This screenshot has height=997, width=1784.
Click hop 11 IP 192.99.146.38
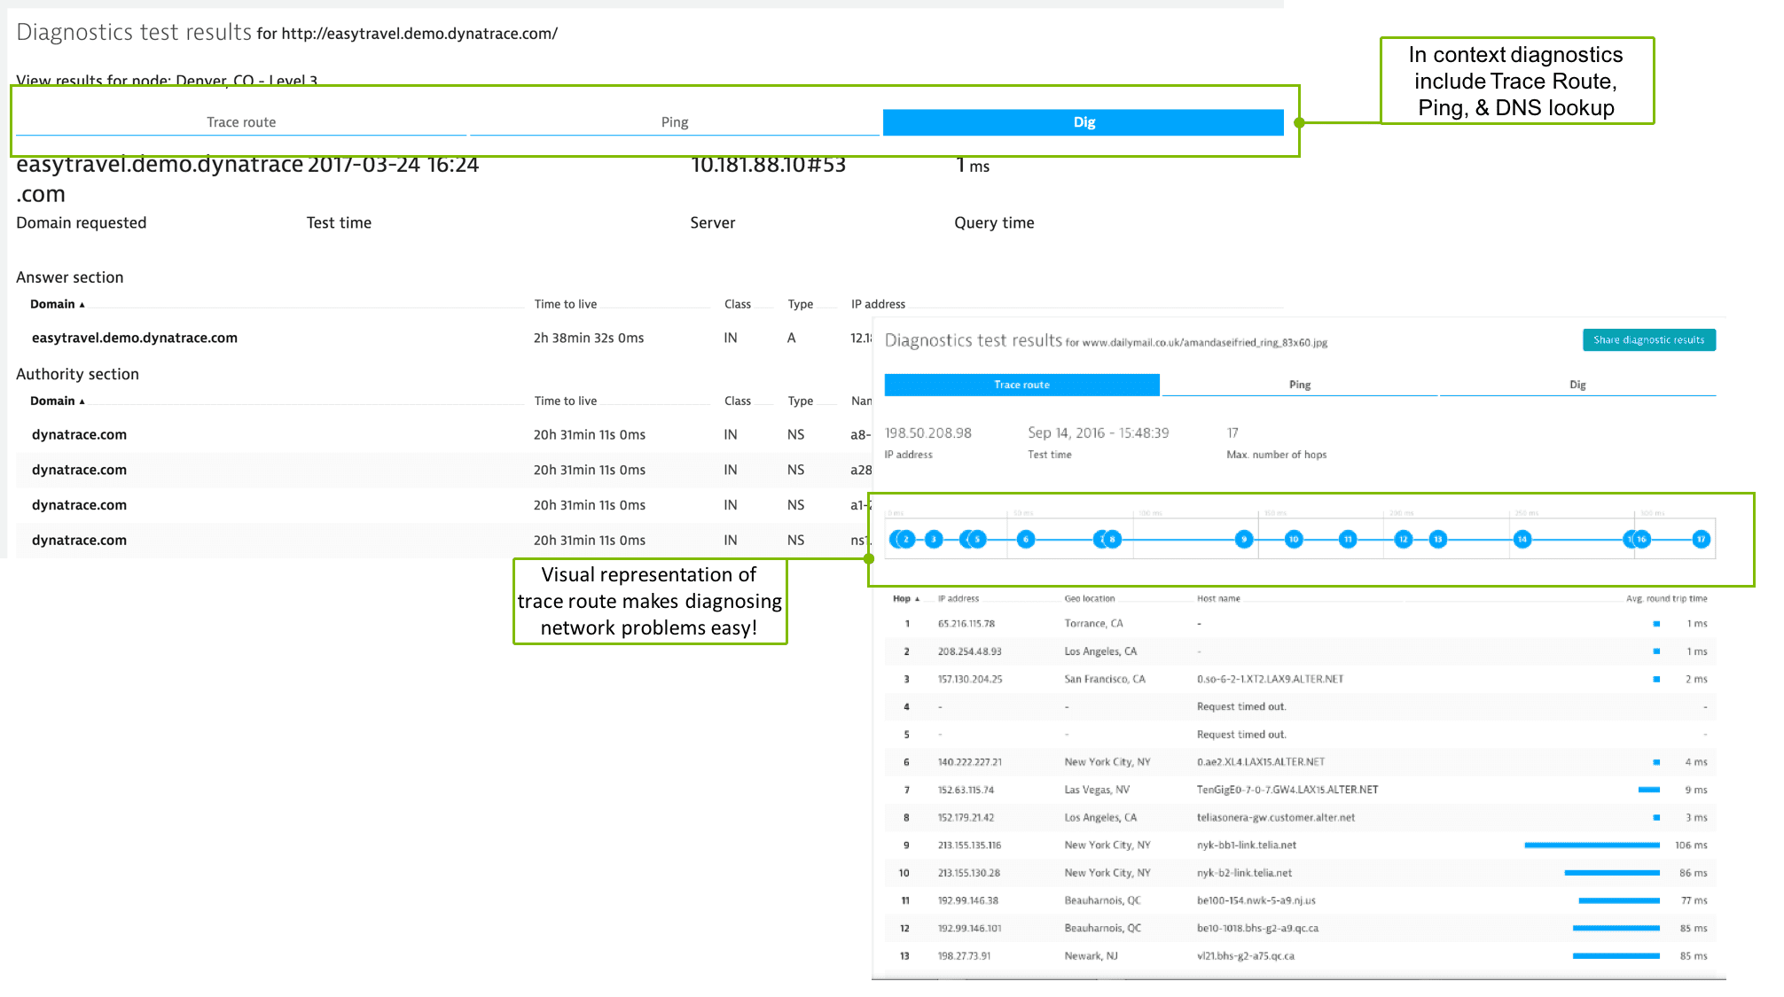pos(968,900)
